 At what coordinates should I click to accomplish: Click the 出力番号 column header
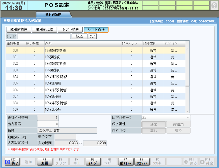(35, 44)
